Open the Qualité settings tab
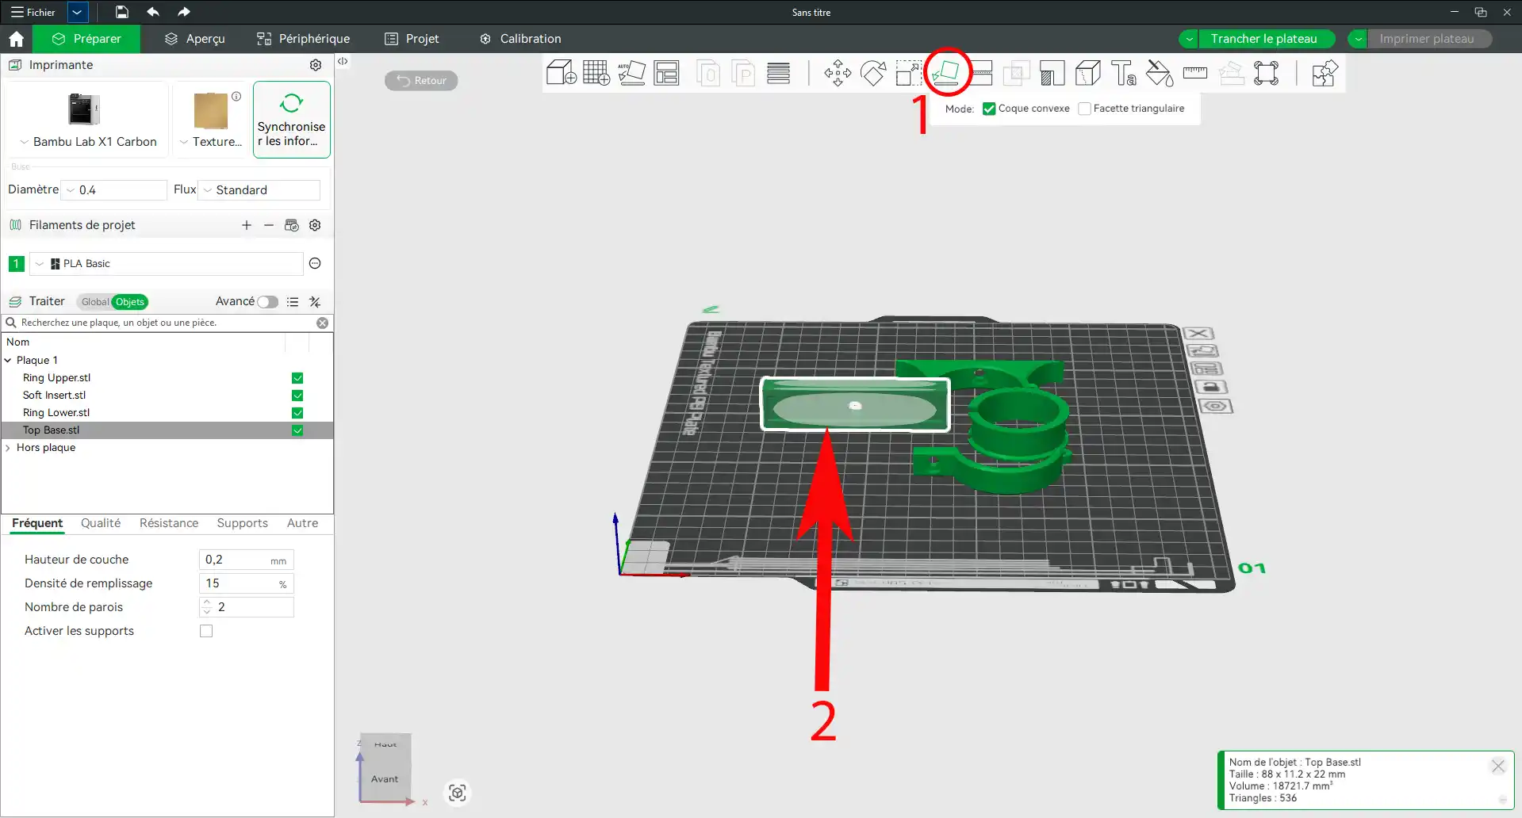1522x818 pixels. pos(101,523)
